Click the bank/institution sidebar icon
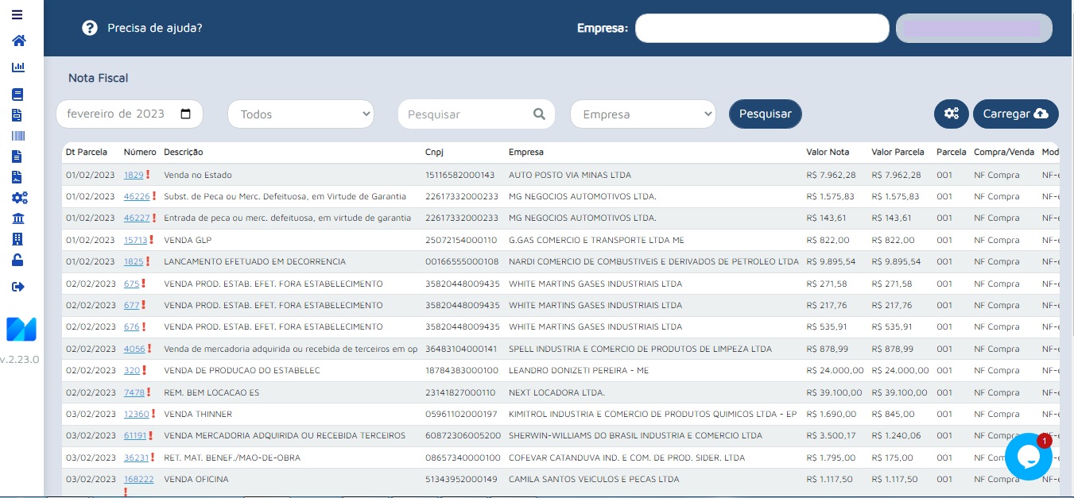 17,218
